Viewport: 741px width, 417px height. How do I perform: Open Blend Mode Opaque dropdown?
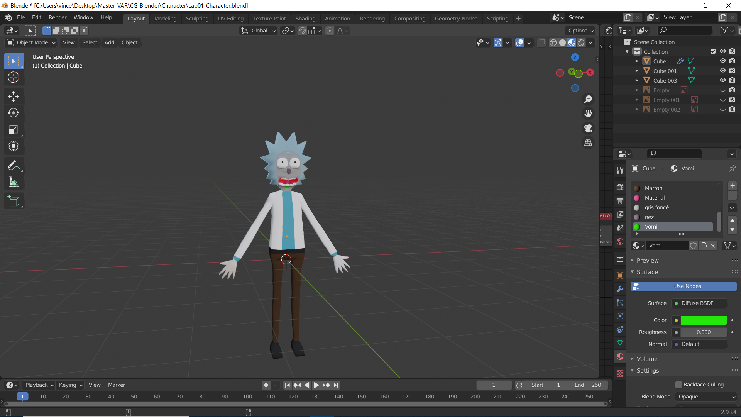tap(706, 397)
